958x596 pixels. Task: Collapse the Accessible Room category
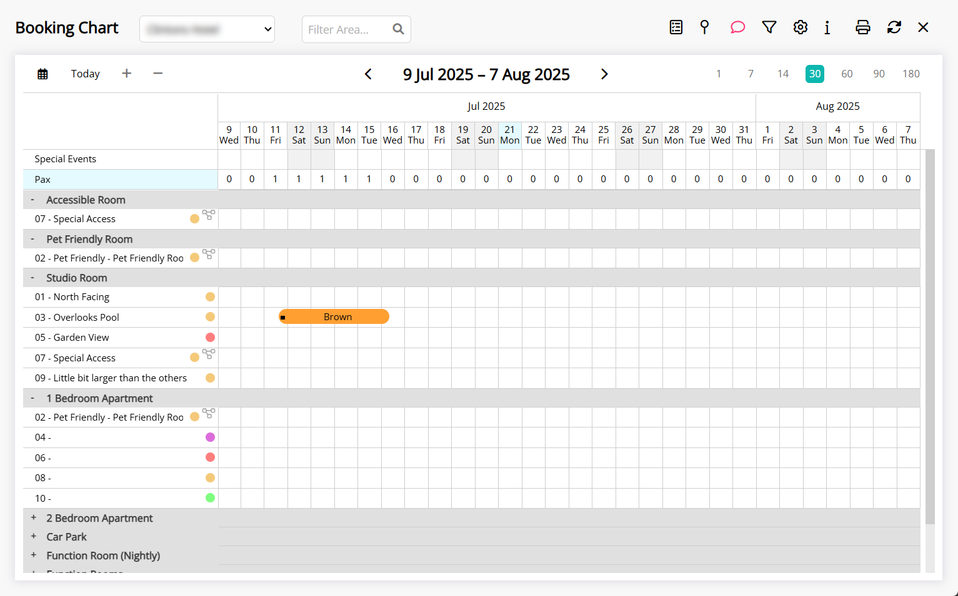pos(32,200)
